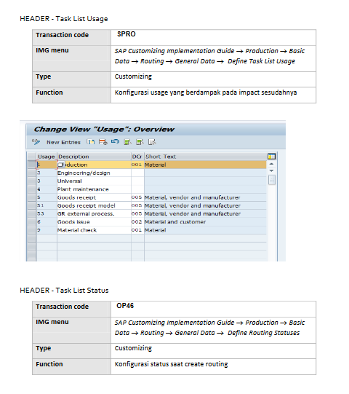Click DCr value 002 in Goods issue row
The image size is (349, 394).
pos(137,222)
